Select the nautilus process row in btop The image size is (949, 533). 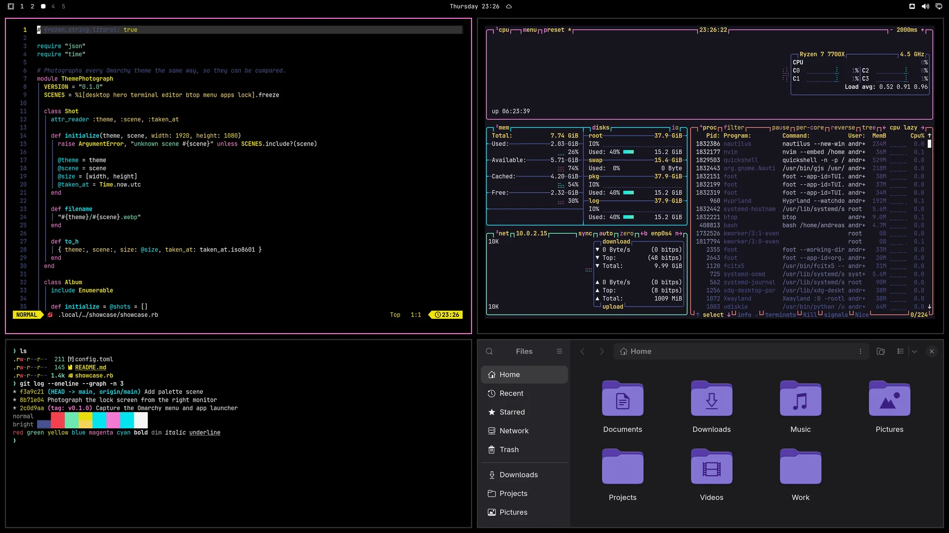(x=809, y=144)
